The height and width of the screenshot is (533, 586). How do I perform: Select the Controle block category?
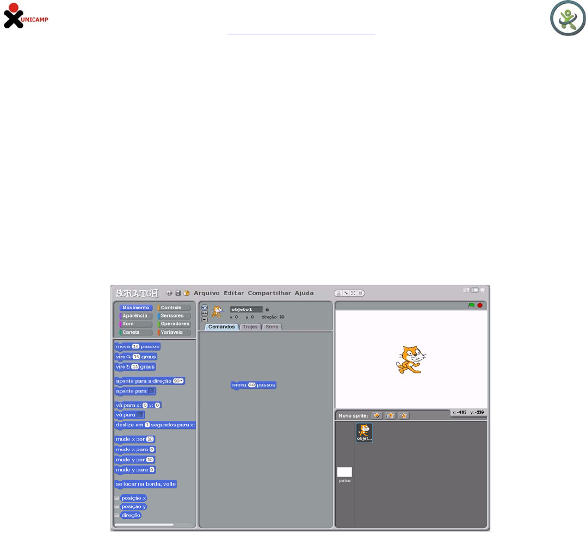click(174, 308)
